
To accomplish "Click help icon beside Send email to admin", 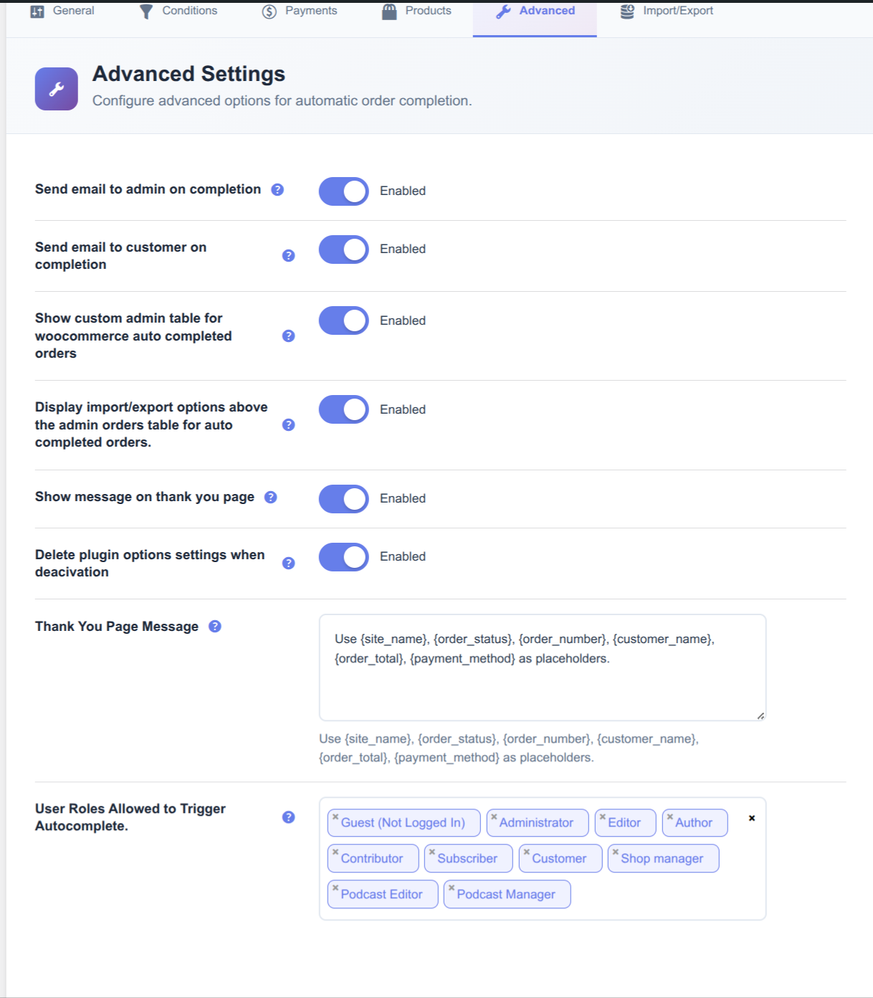I will 277,189.
